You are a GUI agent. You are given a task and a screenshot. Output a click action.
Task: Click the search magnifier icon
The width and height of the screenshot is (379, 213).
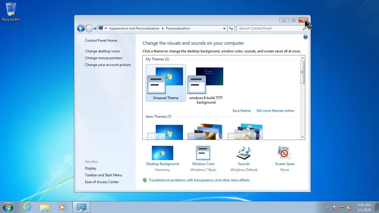pos(304,28)
